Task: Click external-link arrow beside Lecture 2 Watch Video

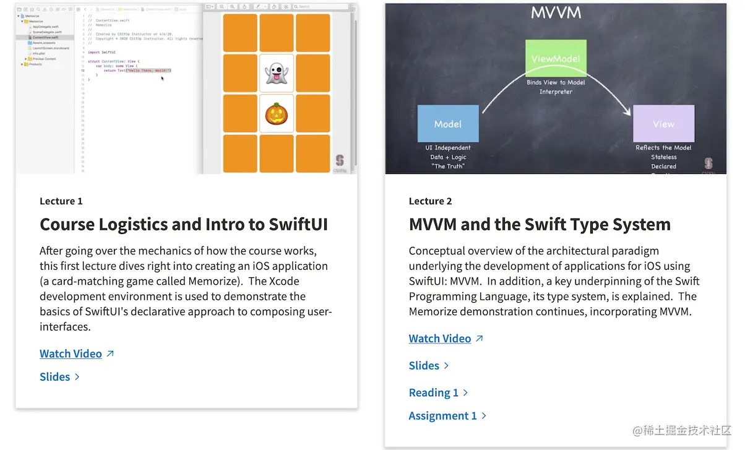Action: pos(479,339)
